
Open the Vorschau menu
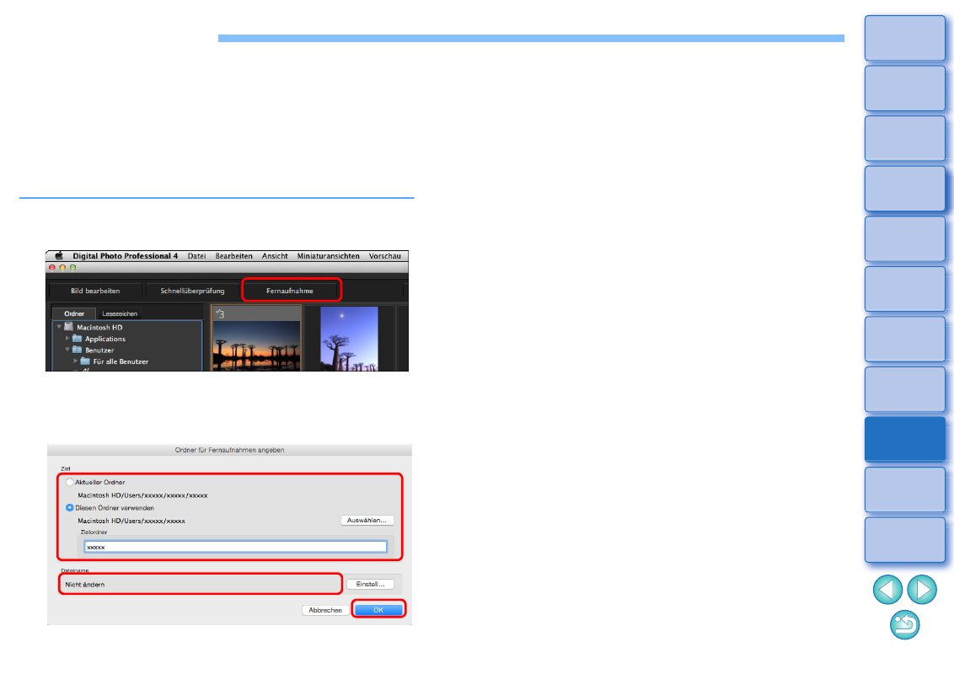[x=384, y=256]
